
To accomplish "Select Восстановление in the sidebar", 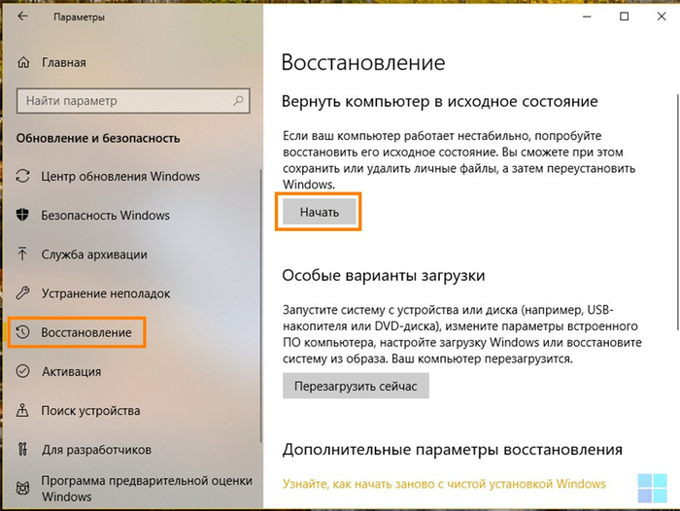I will (x=85, y=332).
